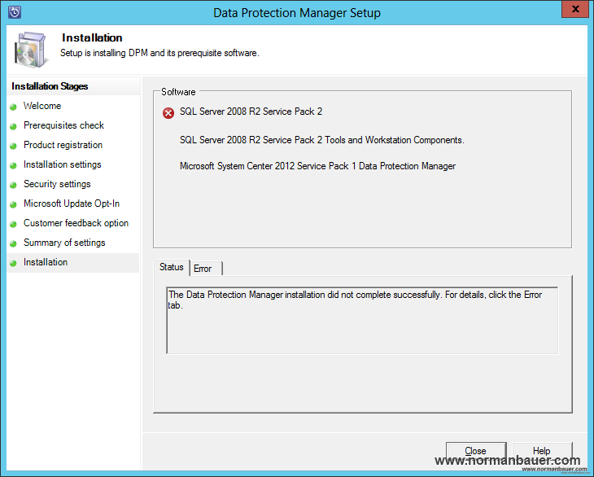Click 'Microsoft System Center 2012 Service Pack 1 Data Protection Manager'
The width and height of the screenshot is (594, 477).
[x=317, y=166]
